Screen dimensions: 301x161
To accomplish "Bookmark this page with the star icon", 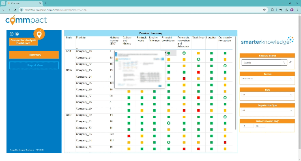I will (x=264, y=10).
